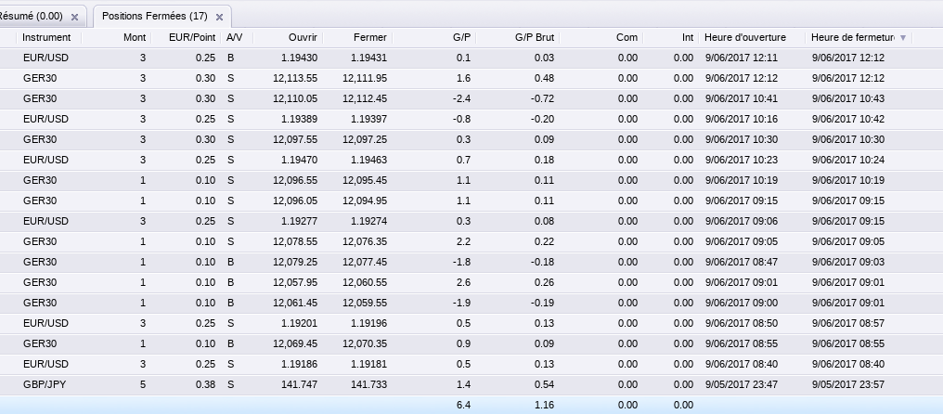
Task: Click the total G/P value 6.4
Action: coord(464,405)
